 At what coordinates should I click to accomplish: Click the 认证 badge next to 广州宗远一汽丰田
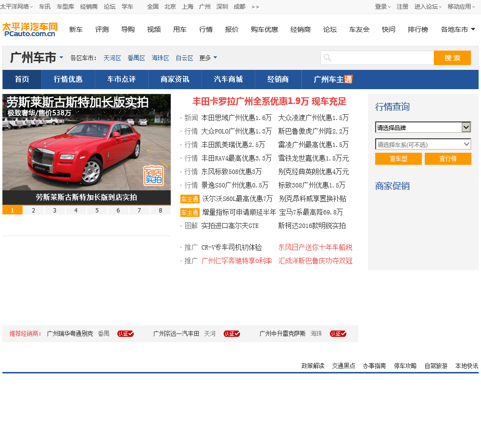click(x=232, y=333)
